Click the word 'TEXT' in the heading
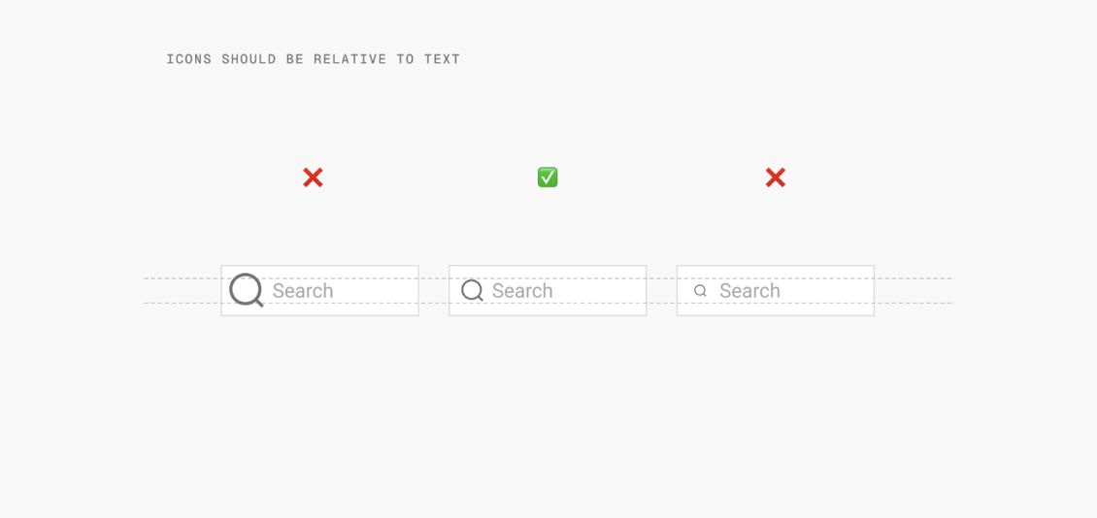1097x518 pixels. click(442, 59)
